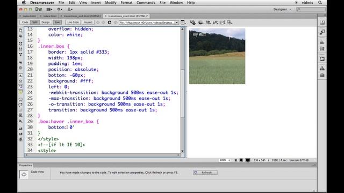Click the Preview in Browser globe icon

point(200,23)
